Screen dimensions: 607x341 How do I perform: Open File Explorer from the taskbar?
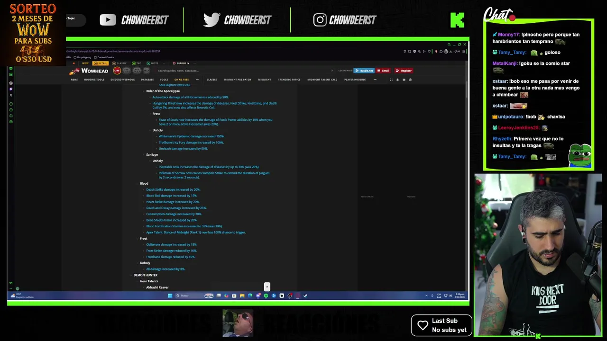242,296
